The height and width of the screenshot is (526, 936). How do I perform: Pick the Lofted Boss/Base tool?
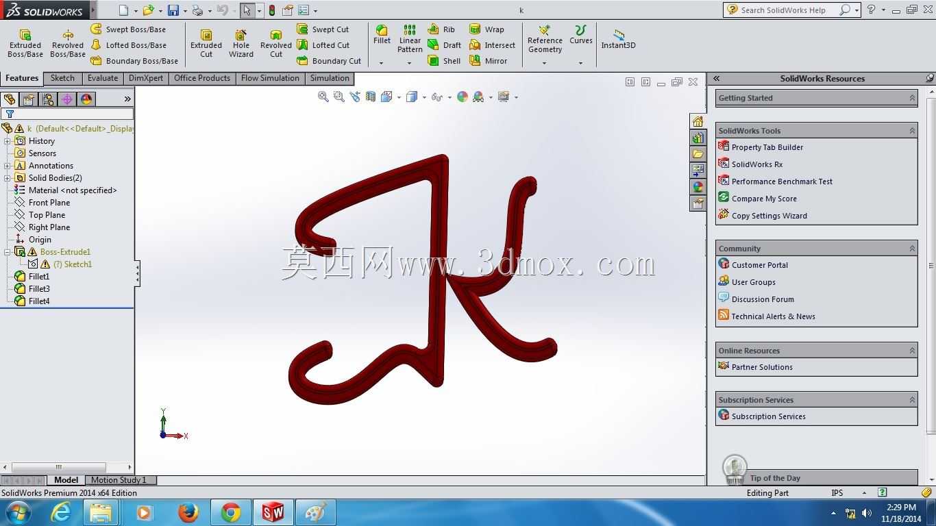129,45
